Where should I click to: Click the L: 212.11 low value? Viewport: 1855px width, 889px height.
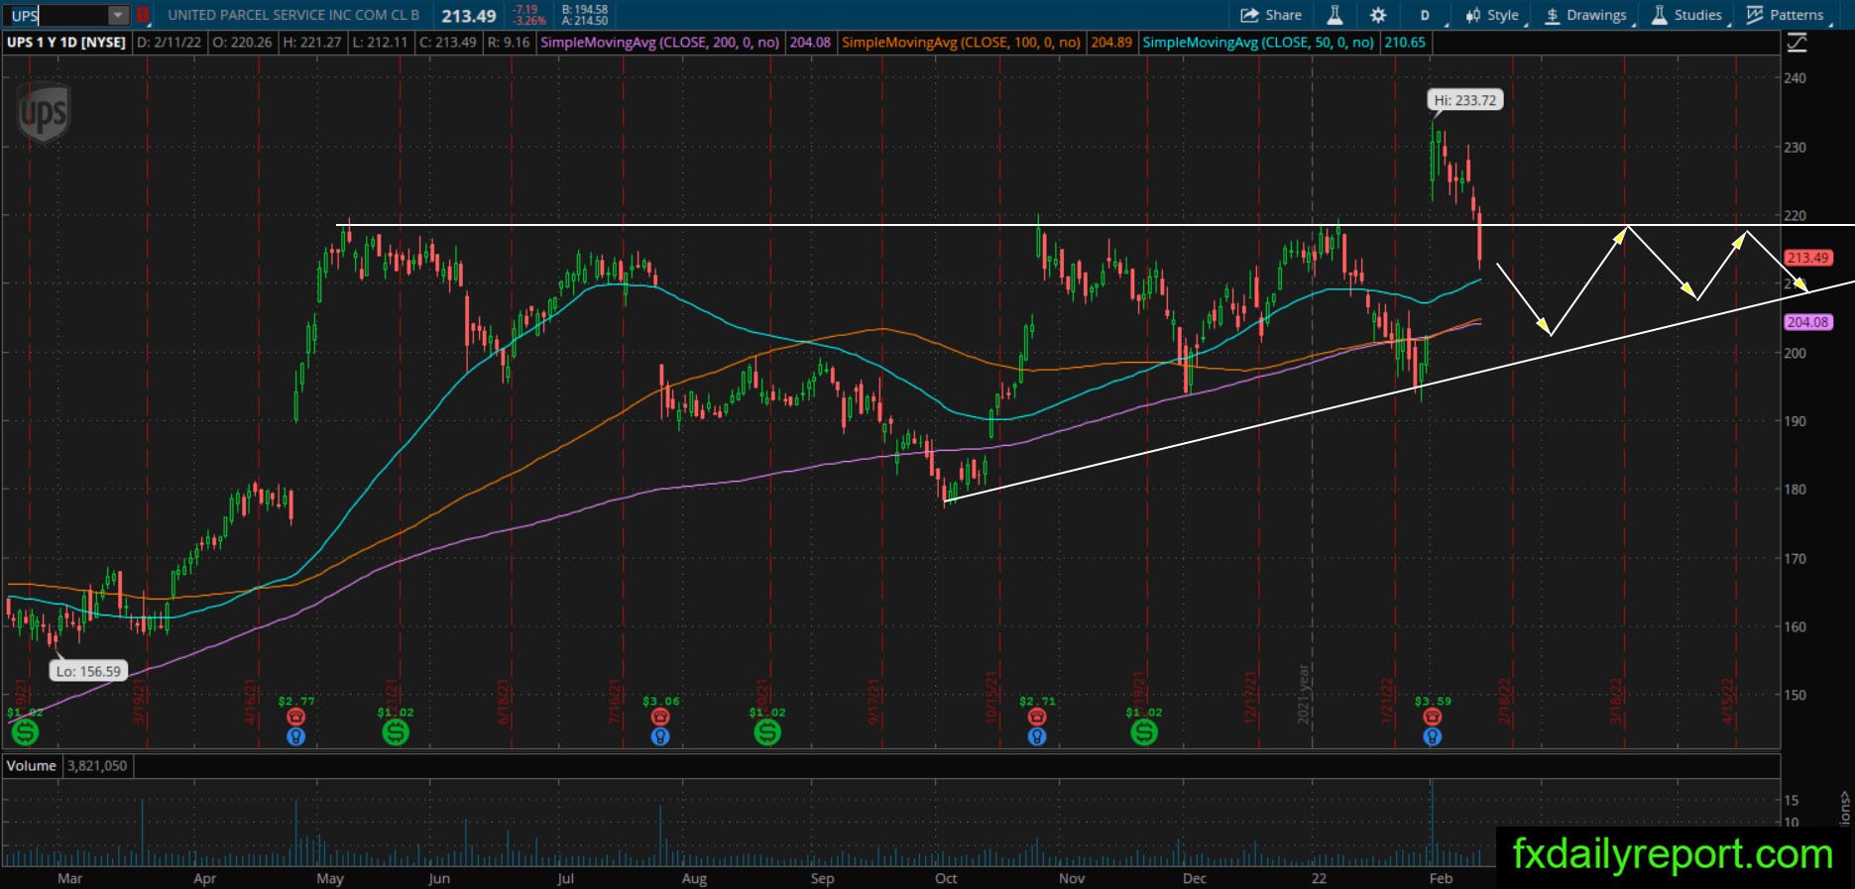click(x=380, y=43)
